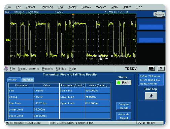Click the Run/Stop running man icon
Viewport: 170px width, 129px height.
pos(151,96)
